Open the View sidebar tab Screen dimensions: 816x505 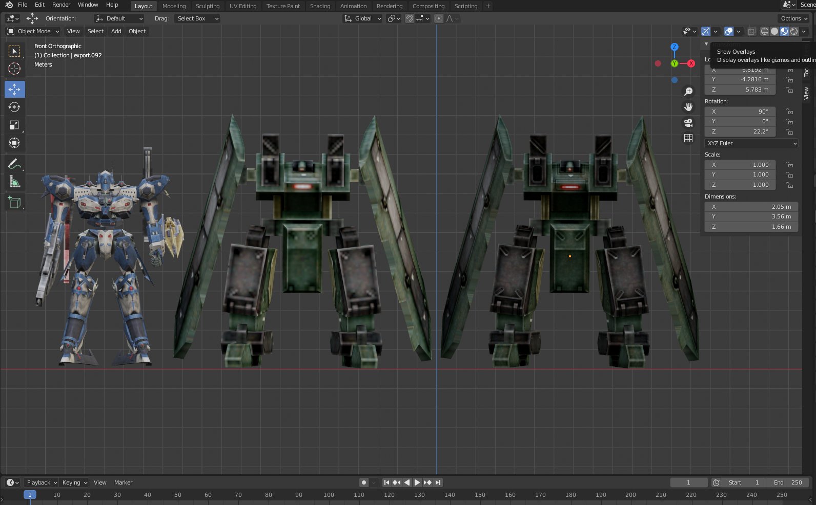point(806,93)
